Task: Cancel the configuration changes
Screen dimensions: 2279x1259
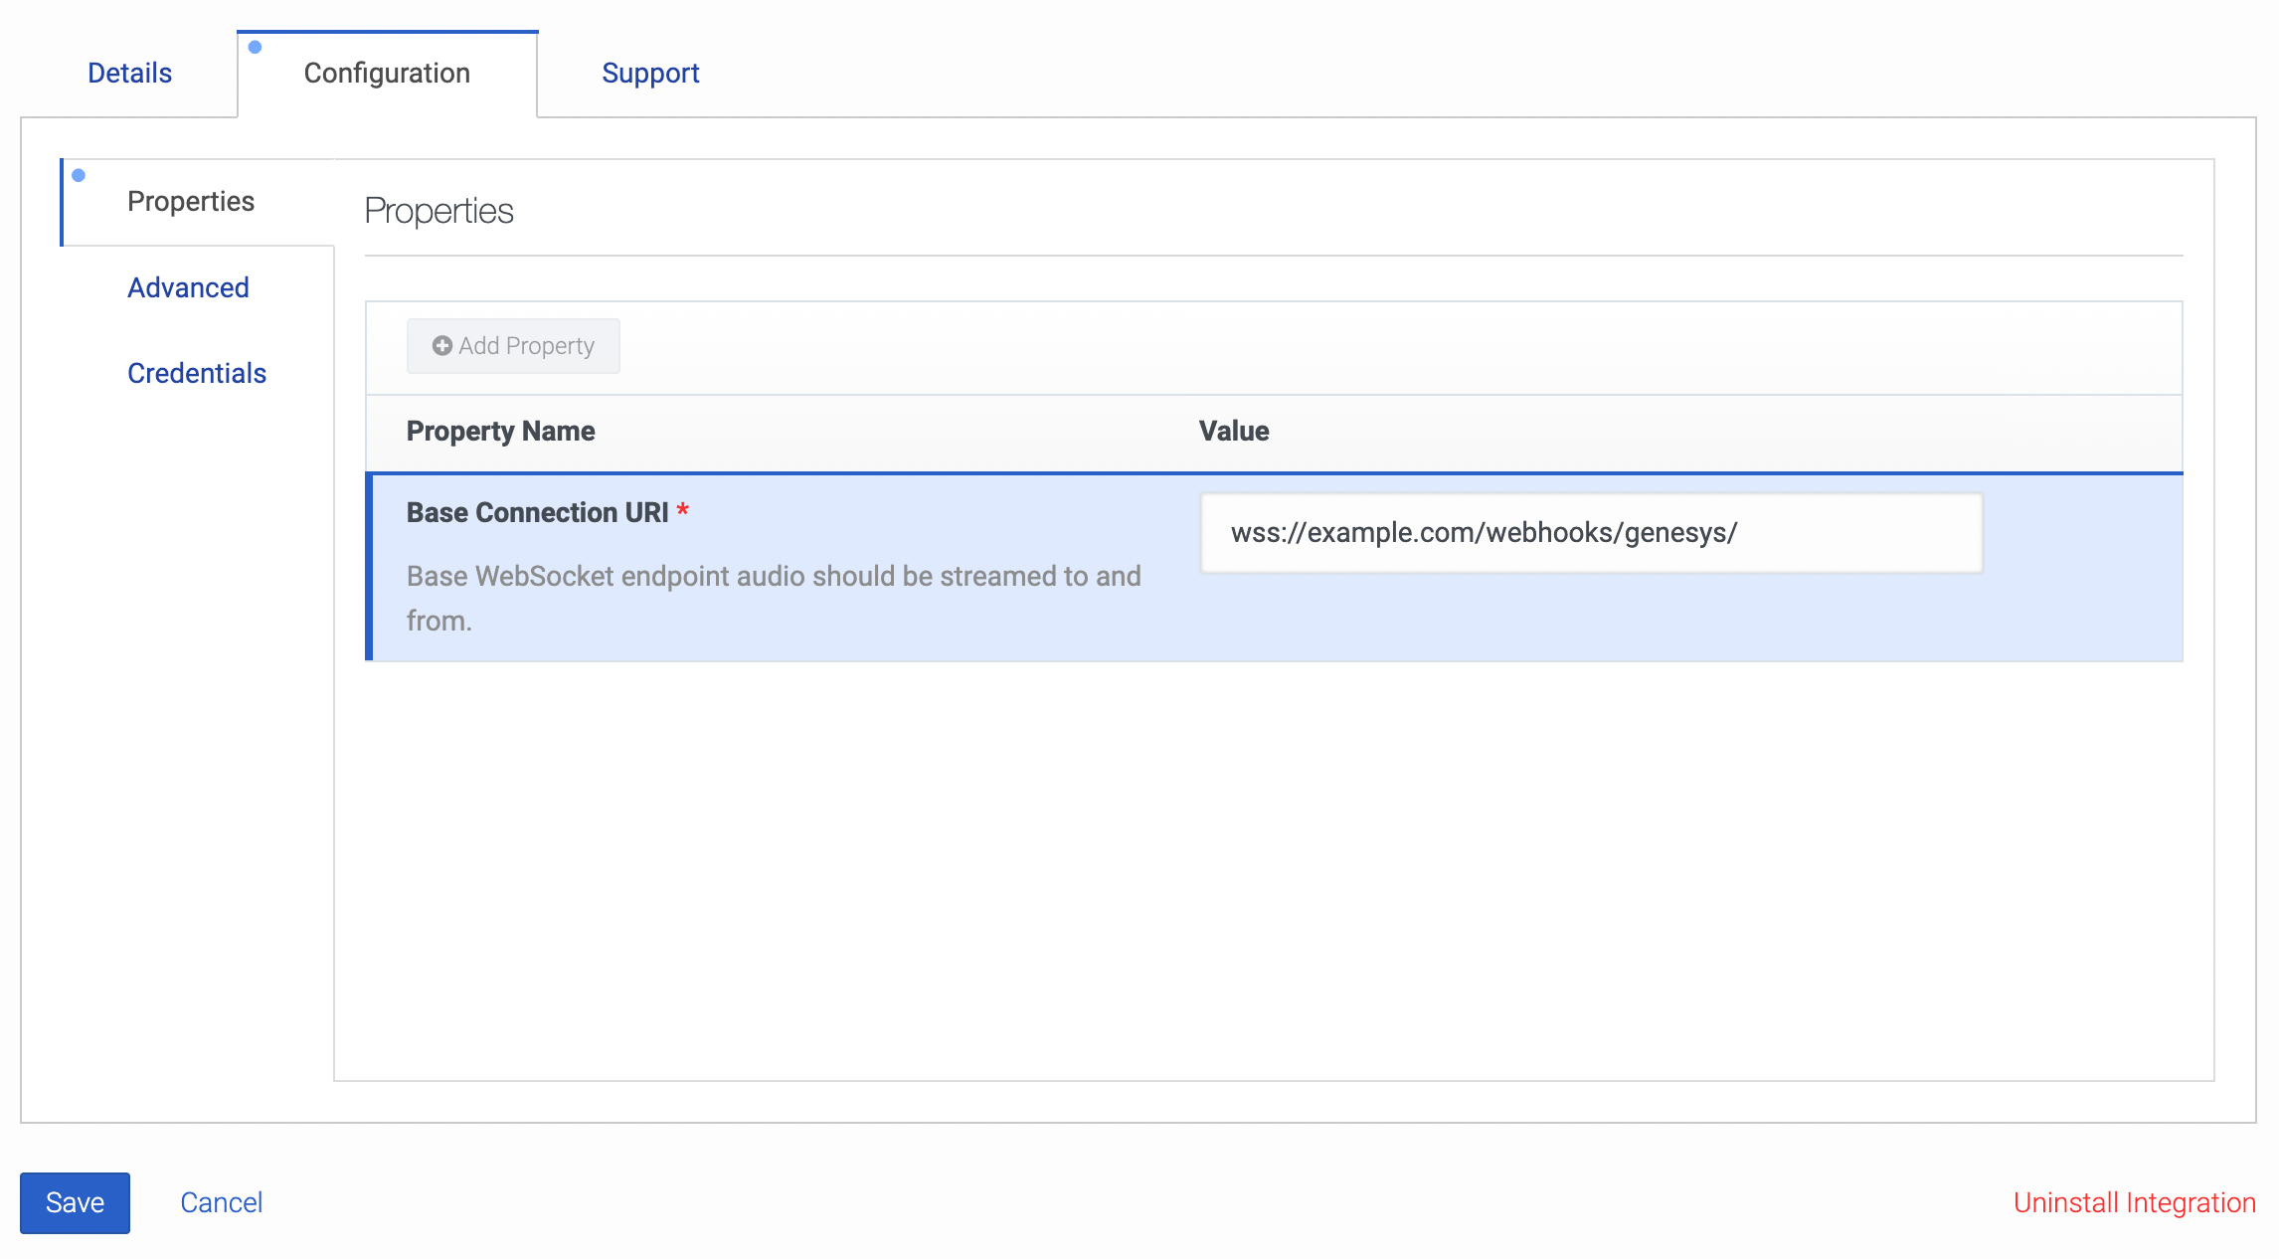Action: 222,1202
